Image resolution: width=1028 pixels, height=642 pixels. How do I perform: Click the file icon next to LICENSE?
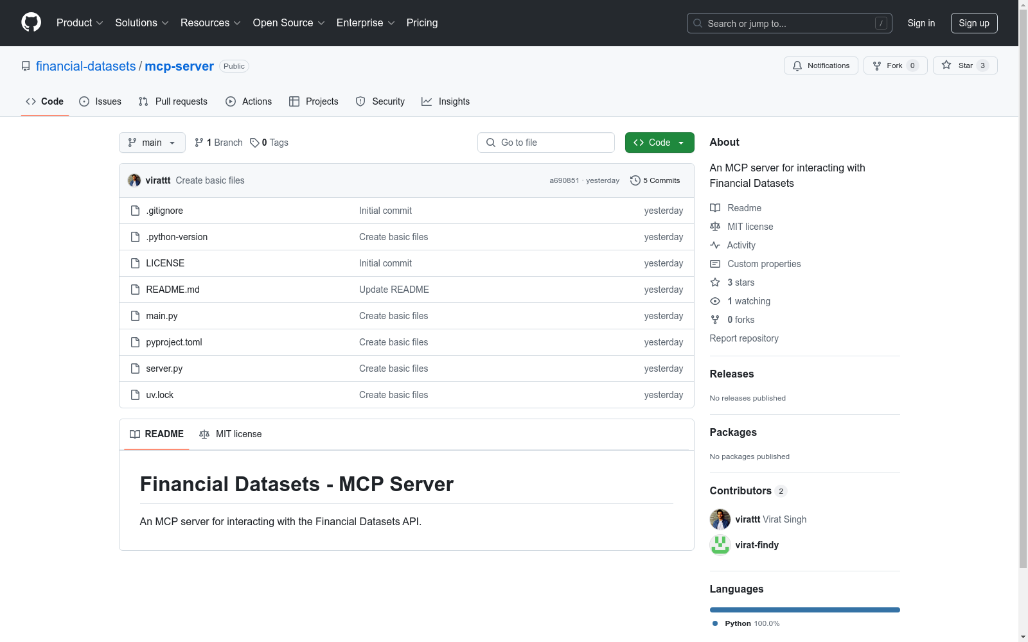pyautogui.click(x=135, y=263)
